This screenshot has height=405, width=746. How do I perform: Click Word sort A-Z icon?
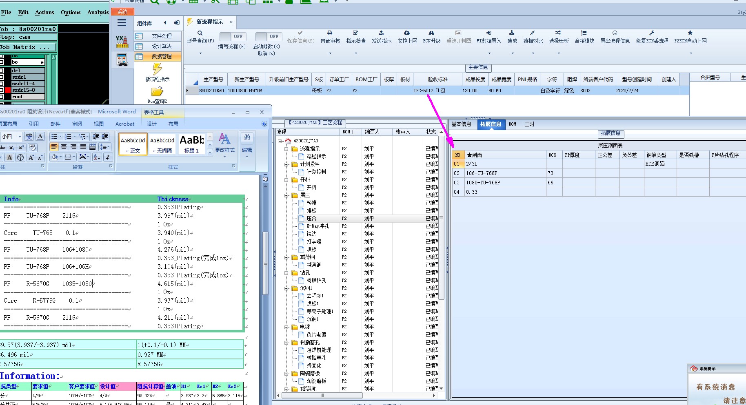pyautogui.click(x=97, y=157)
